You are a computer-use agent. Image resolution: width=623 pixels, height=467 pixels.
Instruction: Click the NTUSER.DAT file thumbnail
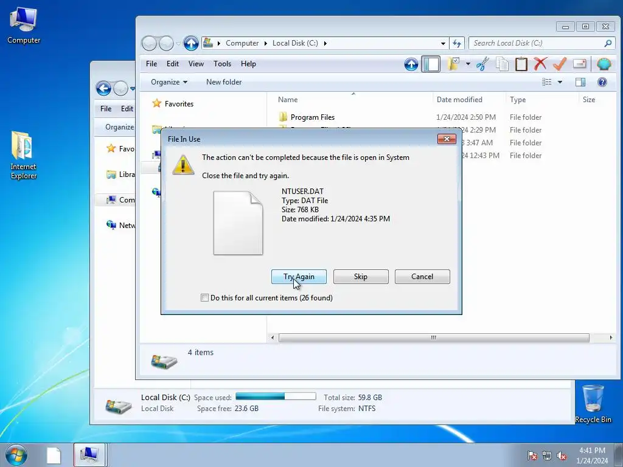coord(238,223)
